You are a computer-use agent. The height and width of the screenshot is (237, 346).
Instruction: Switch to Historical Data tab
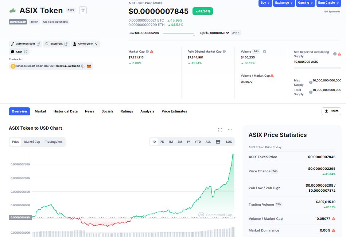coord(66,111)
